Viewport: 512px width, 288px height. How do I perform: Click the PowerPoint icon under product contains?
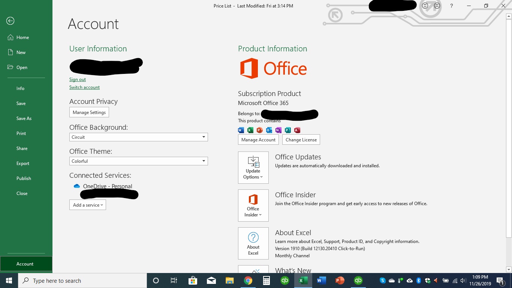(259, 130)
